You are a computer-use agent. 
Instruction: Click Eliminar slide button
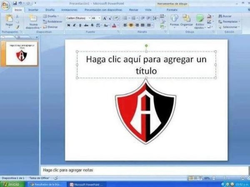click(50, 27)
